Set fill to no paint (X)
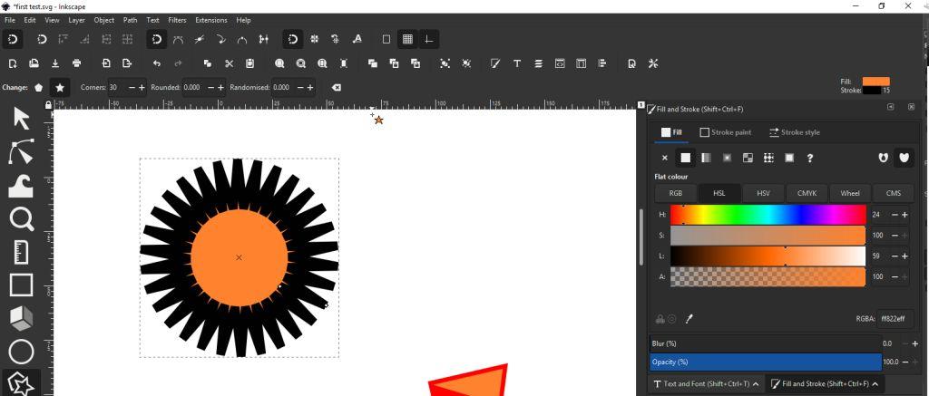Screen dimensions: 929x396 coord(665,158)
